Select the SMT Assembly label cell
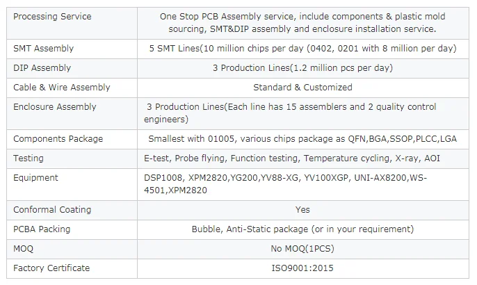The width and height of the screenshot is (477, 285). coord(43,49)
